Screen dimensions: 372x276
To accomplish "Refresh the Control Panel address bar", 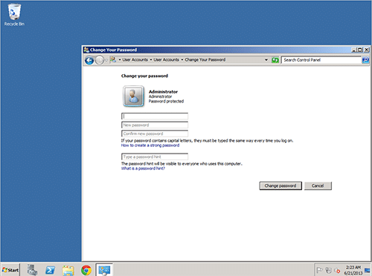I will (x=275, y=60).
